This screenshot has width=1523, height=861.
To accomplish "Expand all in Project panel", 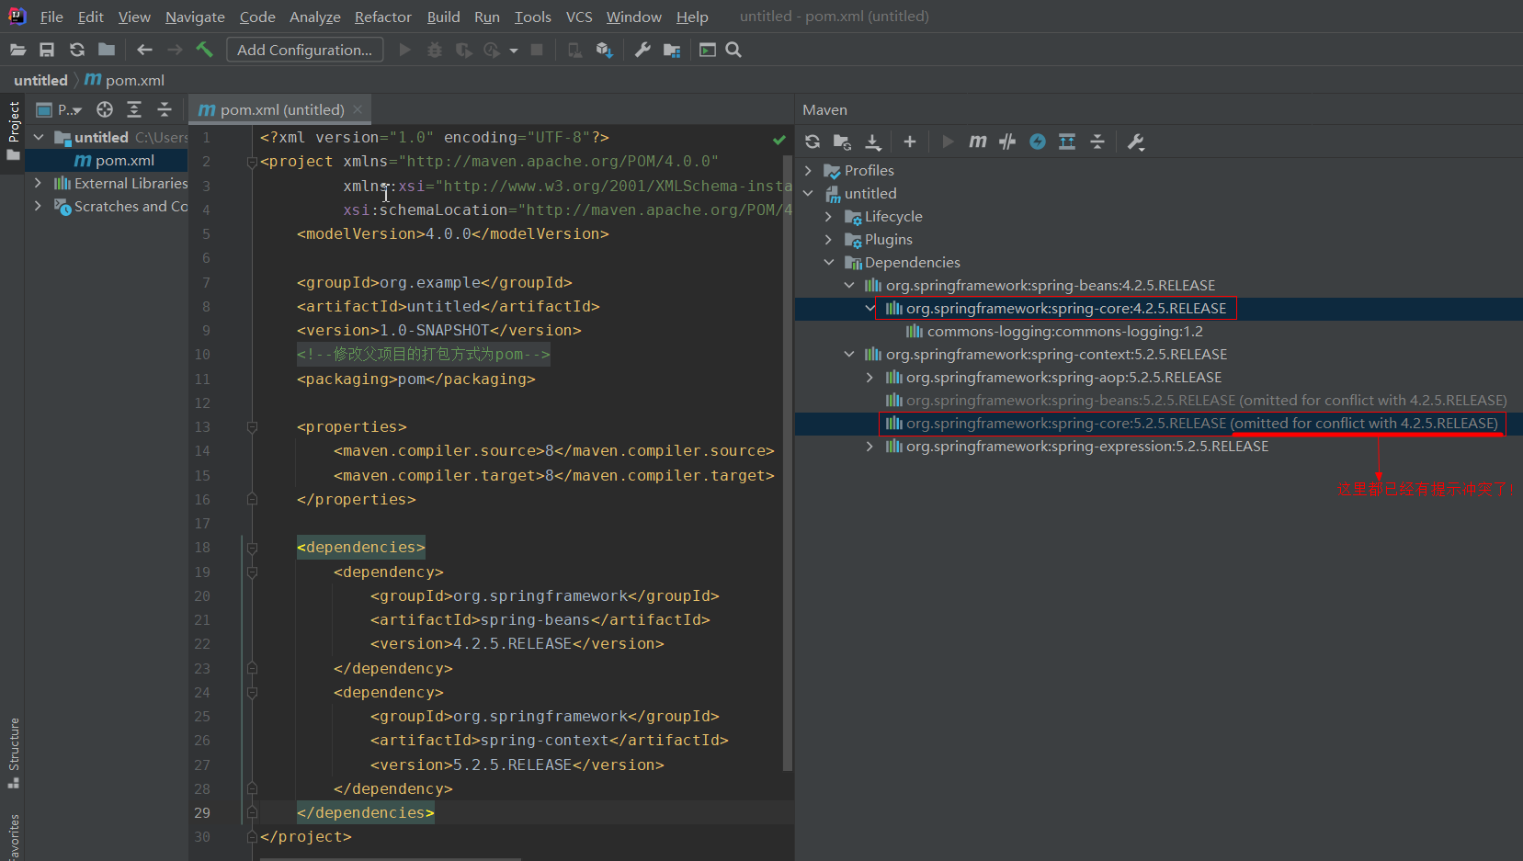I will (134, 109).
